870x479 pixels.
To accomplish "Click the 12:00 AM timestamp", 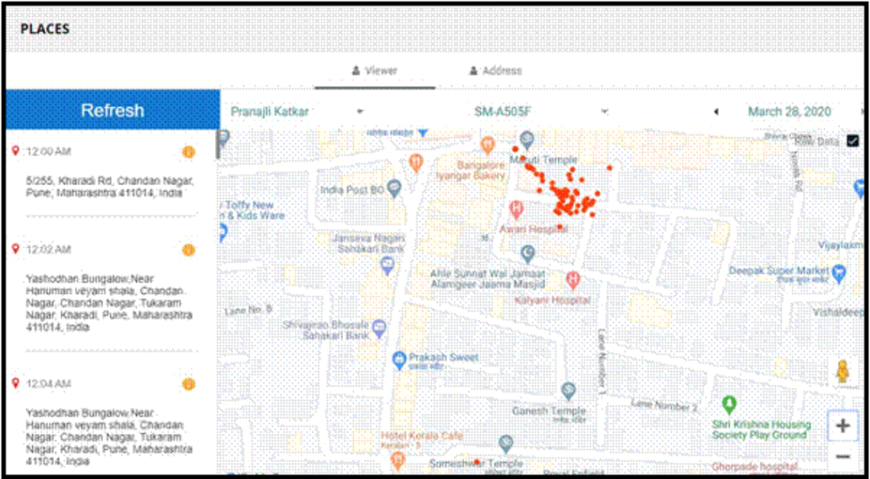I will tap(48, 151).
